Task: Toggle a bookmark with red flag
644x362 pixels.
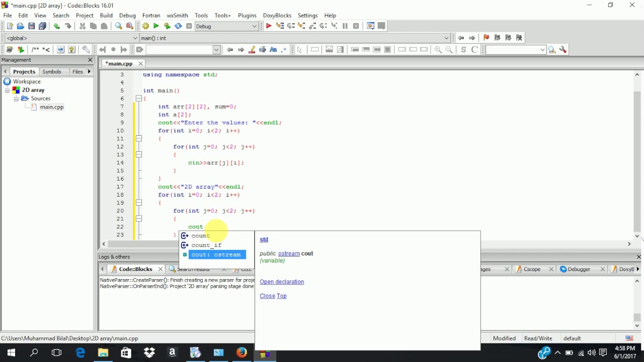Action: pyautogui.click(x=486, y=38)
